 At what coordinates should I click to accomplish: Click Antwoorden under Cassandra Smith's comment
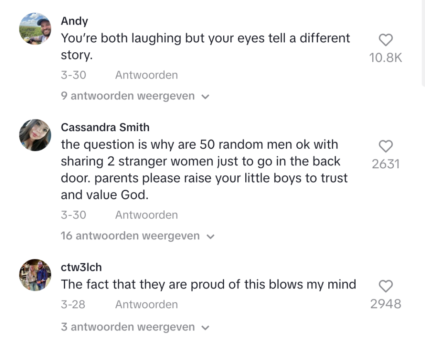click(147, 215)
